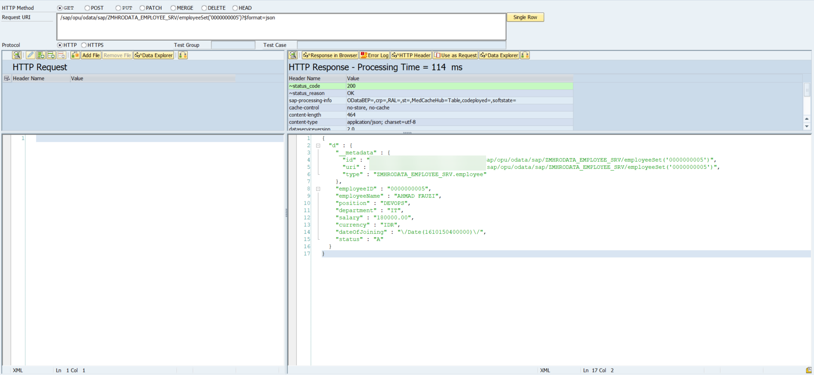
Task: Select the DELETE HTTP method
Action: (x=204, y=8)
